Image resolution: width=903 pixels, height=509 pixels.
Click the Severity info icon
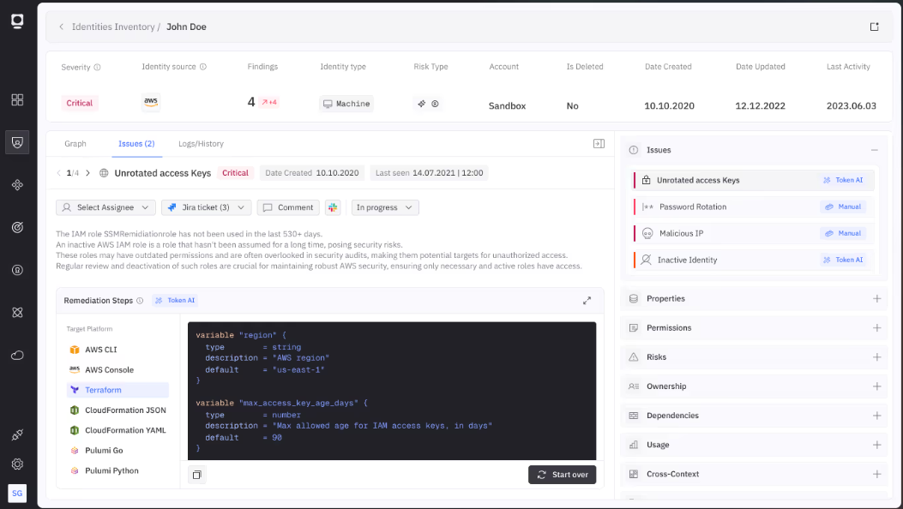pyautogui.click(x=97, y=68)
